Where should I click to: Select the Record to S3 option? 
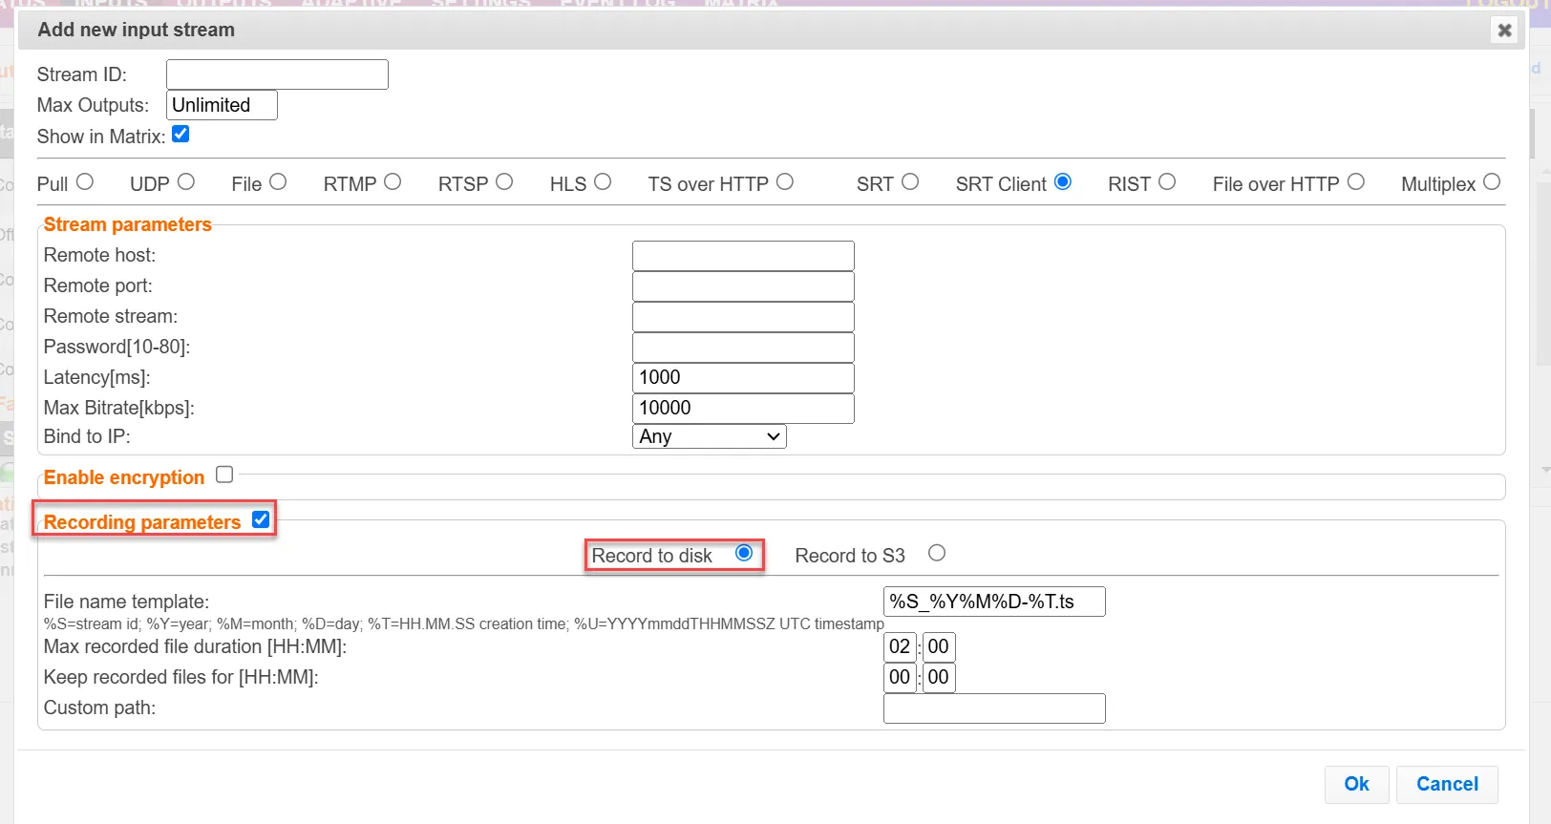(x=937, y=553)
